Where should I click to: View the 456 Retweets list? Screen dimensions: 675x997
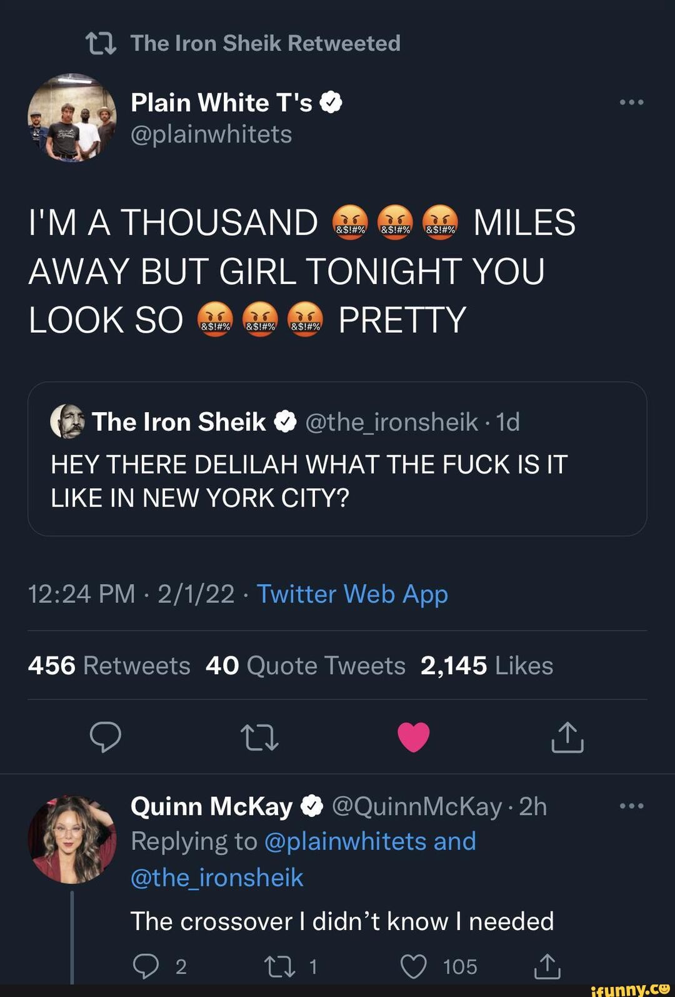(109, 665)
